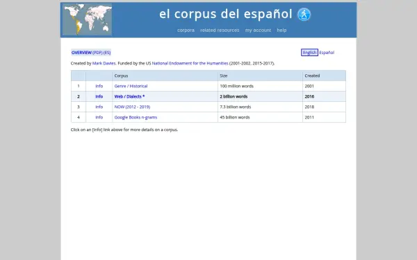417x260 pixels.
Task: Click the 'Click on an [Info] link' note
Action: click(x=124, y=130)
